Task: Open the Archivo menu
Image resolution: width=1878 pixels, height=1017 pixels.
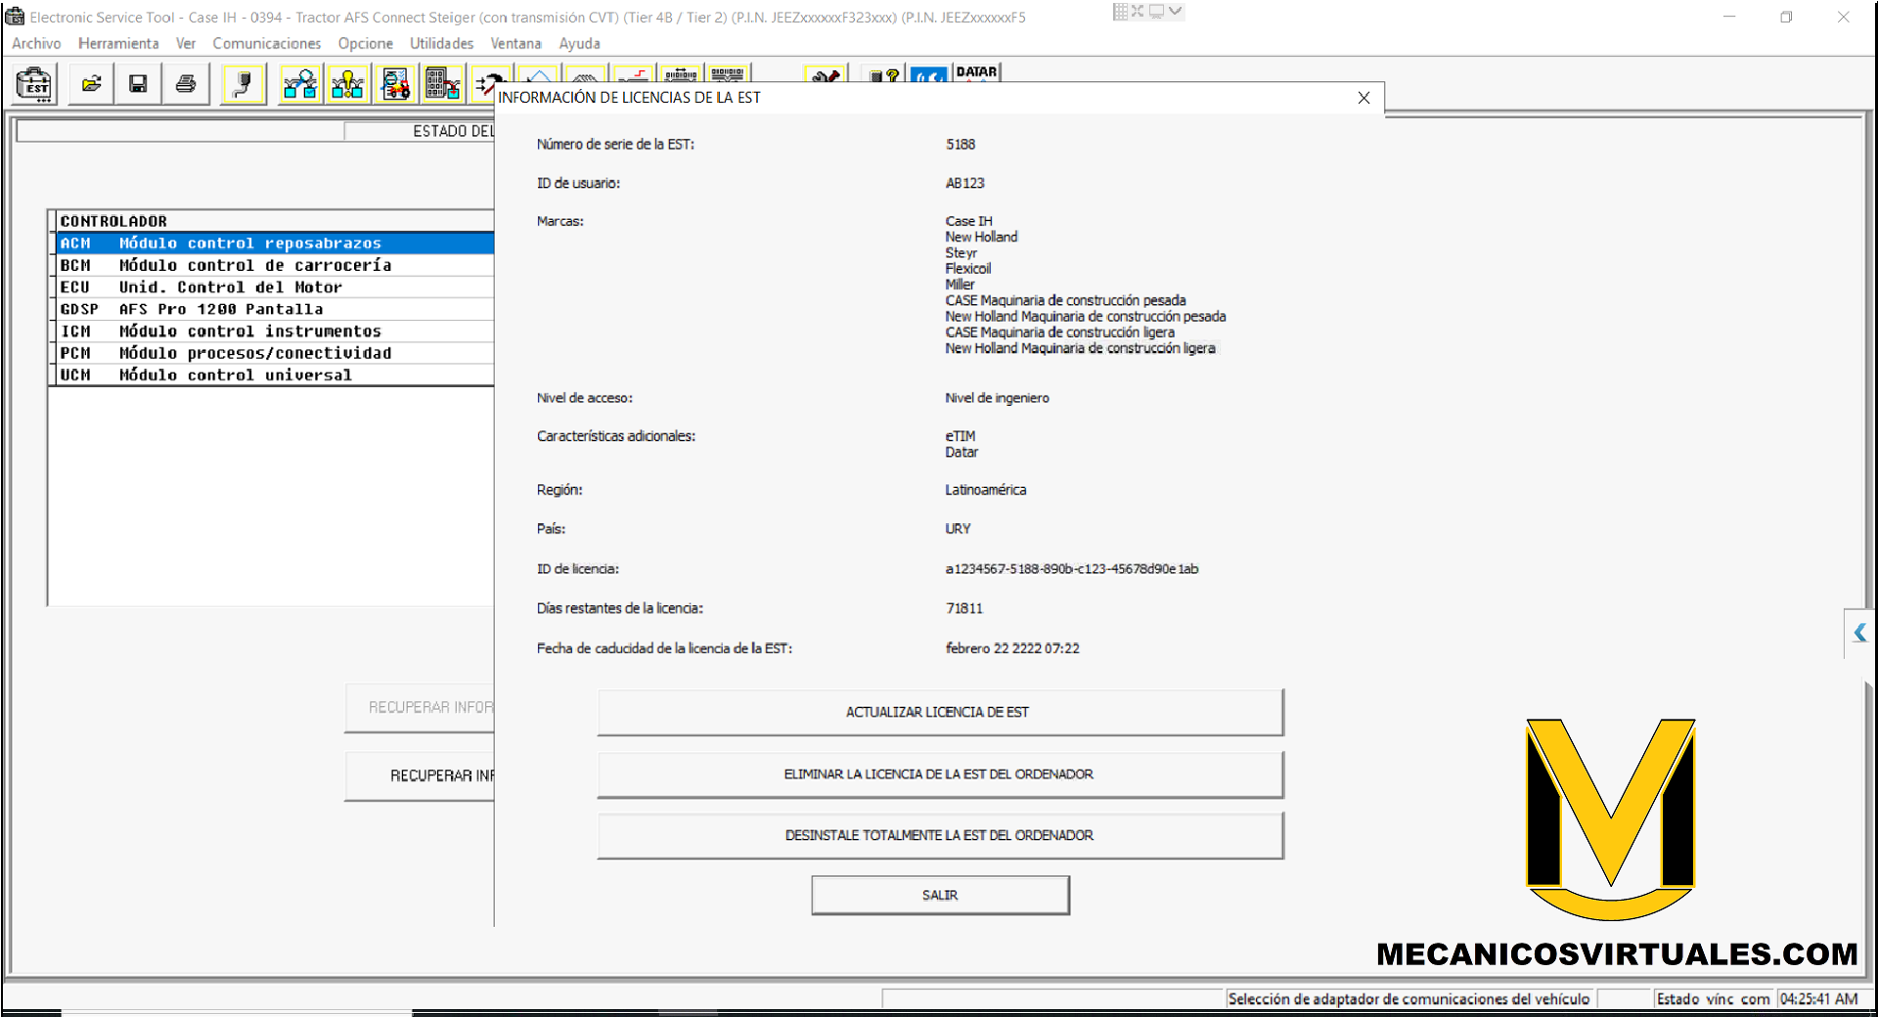Action: coord(36,44)
